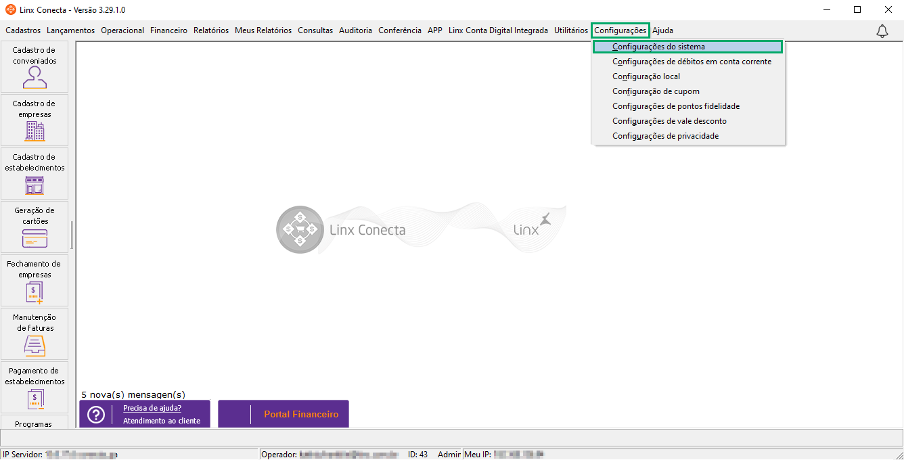Open the APP menu

coord(435,30)
